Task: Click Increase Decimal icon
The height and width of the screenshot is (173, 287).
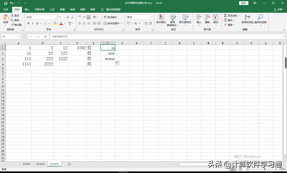Action: [x=146, y=23]
